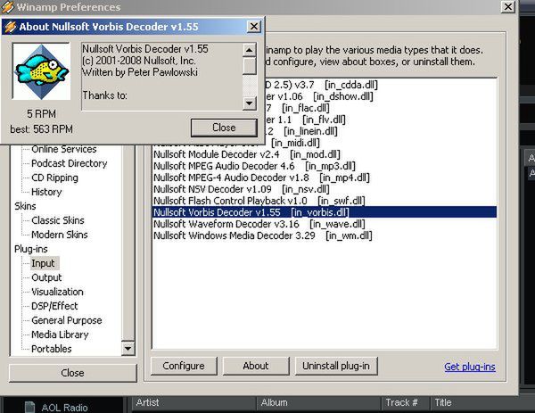Click the scrollbar thumb in the About text box
The width and height of the screenshot is (535, 413).
tap(250, 66)
